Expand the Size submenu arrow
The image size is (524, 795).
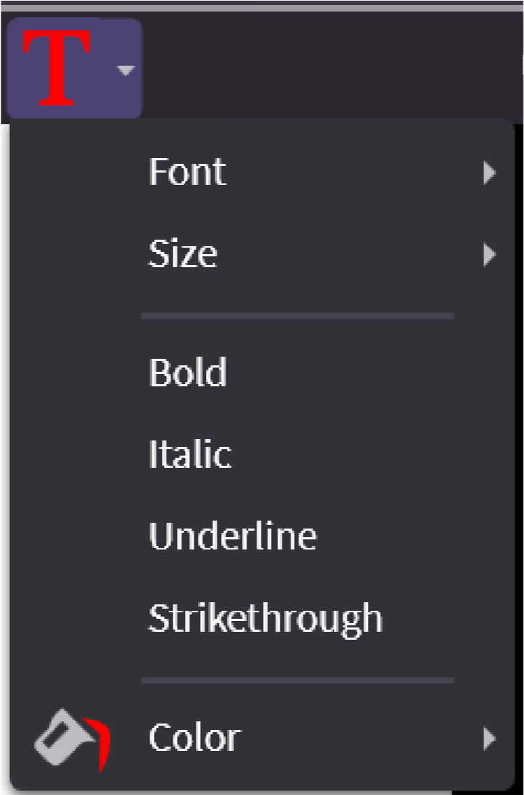[489, 254]
